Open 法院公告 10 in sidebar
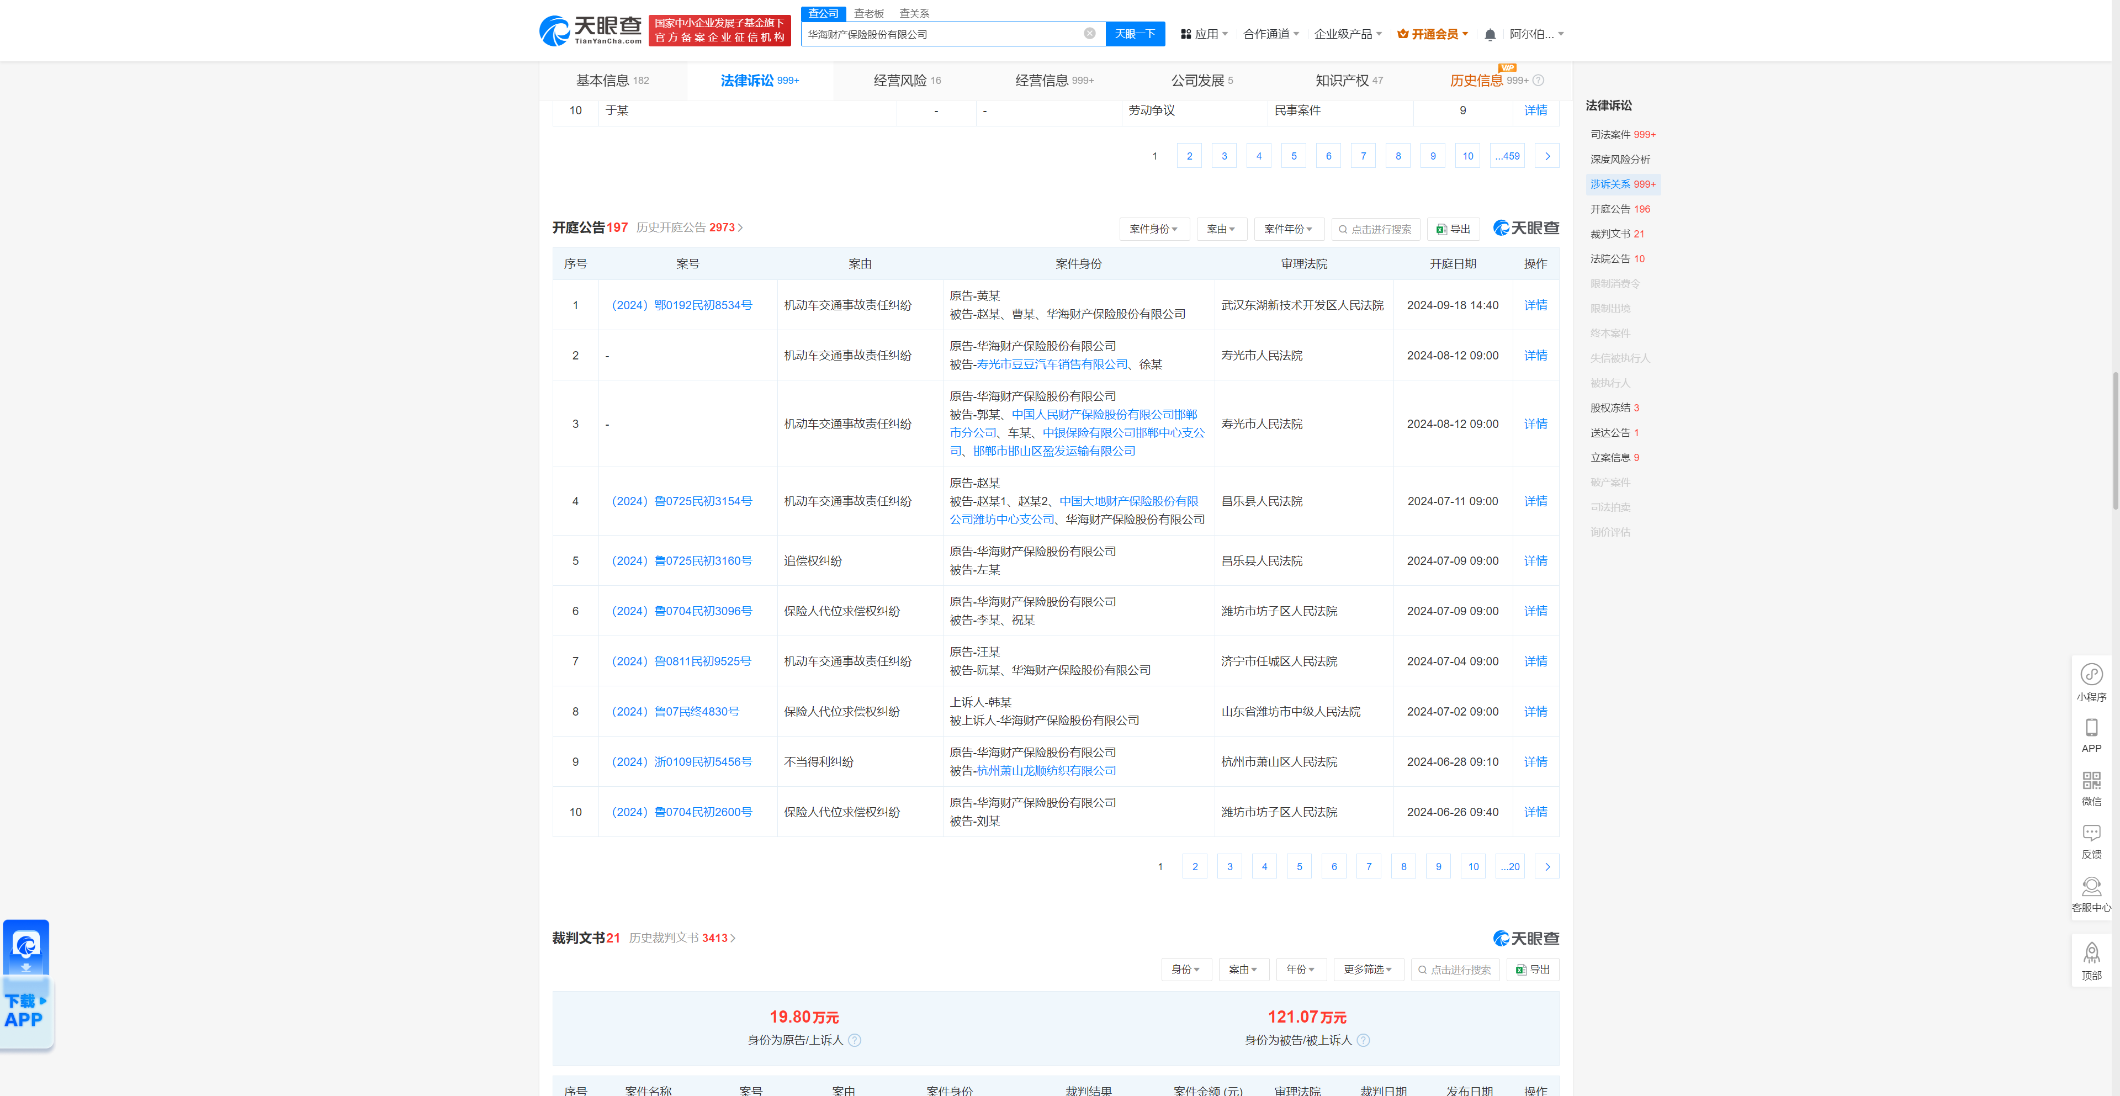Viewport: 2120px width, 1096px height. (1616, 259)
